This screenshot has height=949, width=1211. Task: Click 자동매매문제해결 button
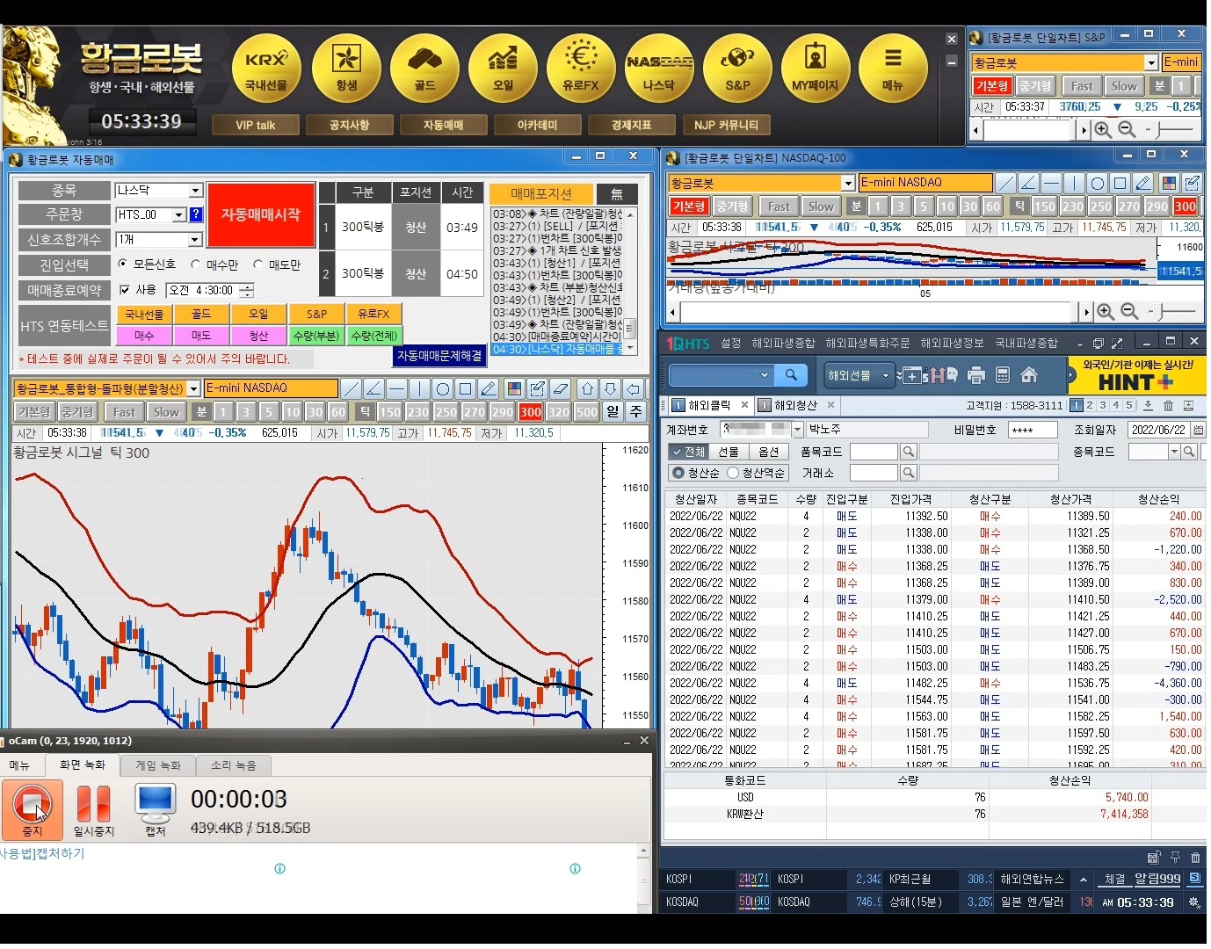pyautogui.click(x=439, y=355)
